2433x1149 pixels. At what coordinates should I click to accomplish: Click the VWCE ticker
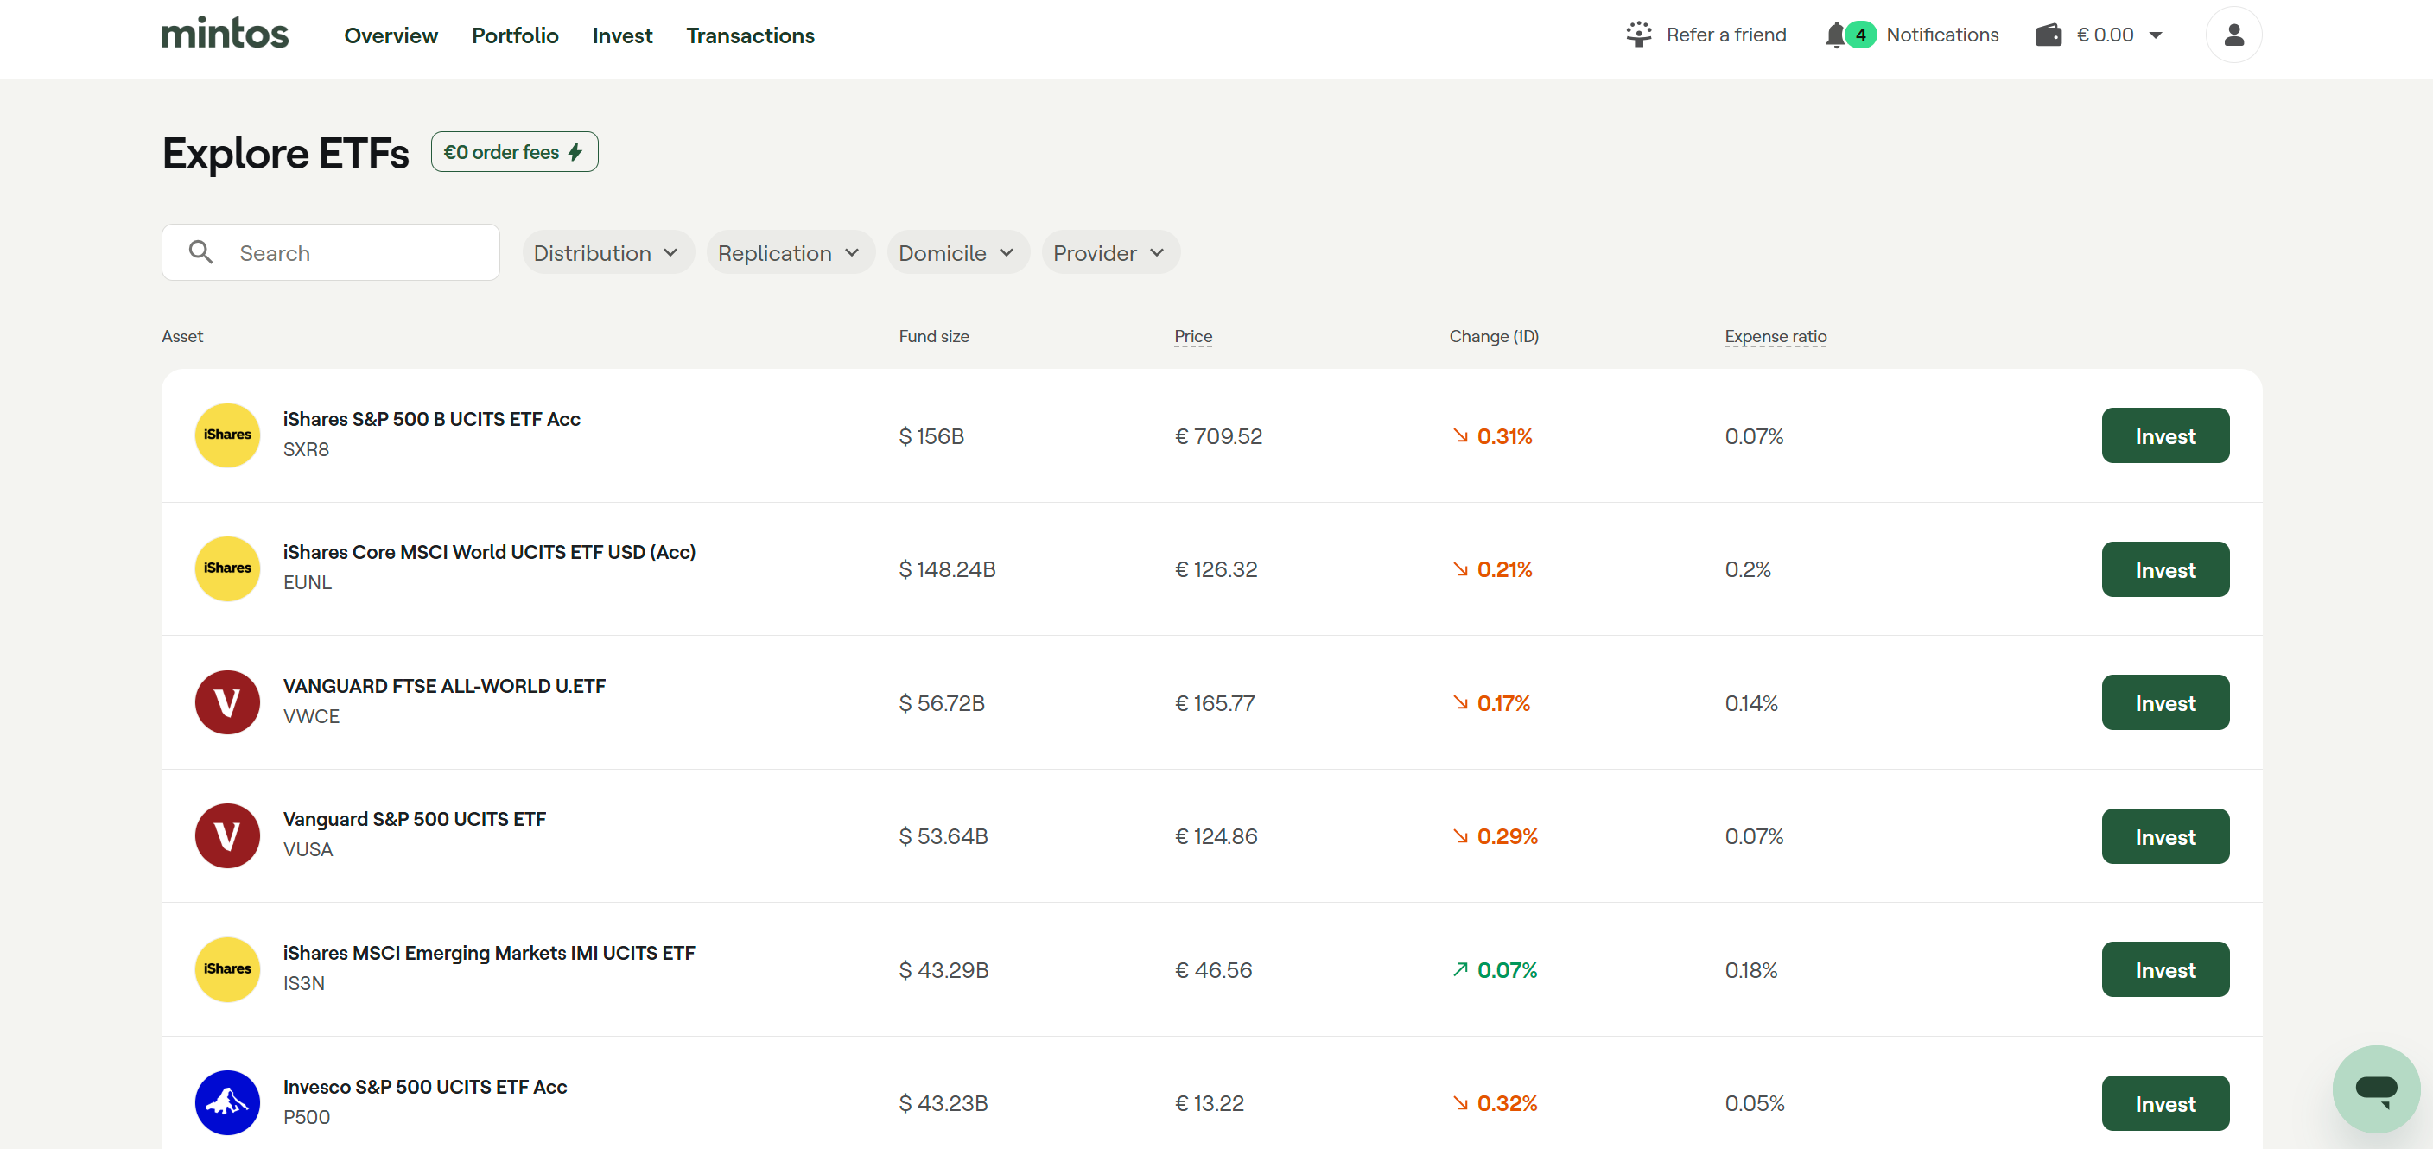pyautogui.click(x=311, y=716)
